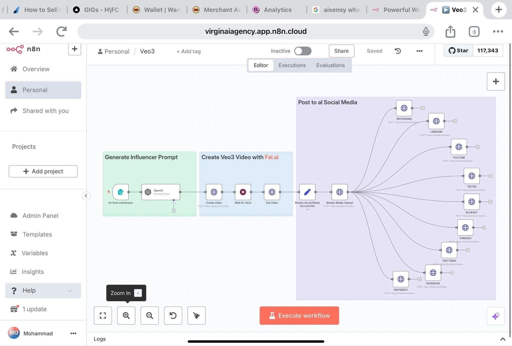Click the Veo3 workflow name
Viewport: 512px width, 346px height.
(x=147, y=51)
